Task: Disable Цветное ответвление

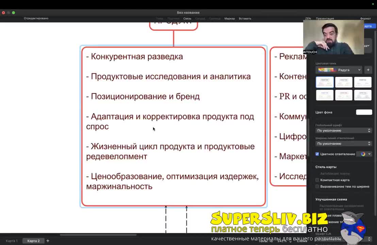Action: click(x=317, y=154)
